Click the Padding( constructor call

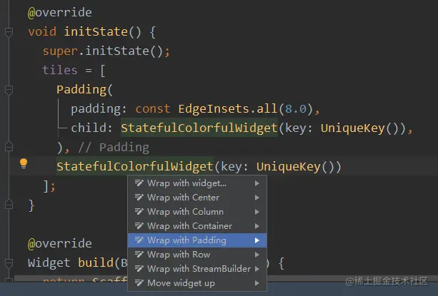84,89
